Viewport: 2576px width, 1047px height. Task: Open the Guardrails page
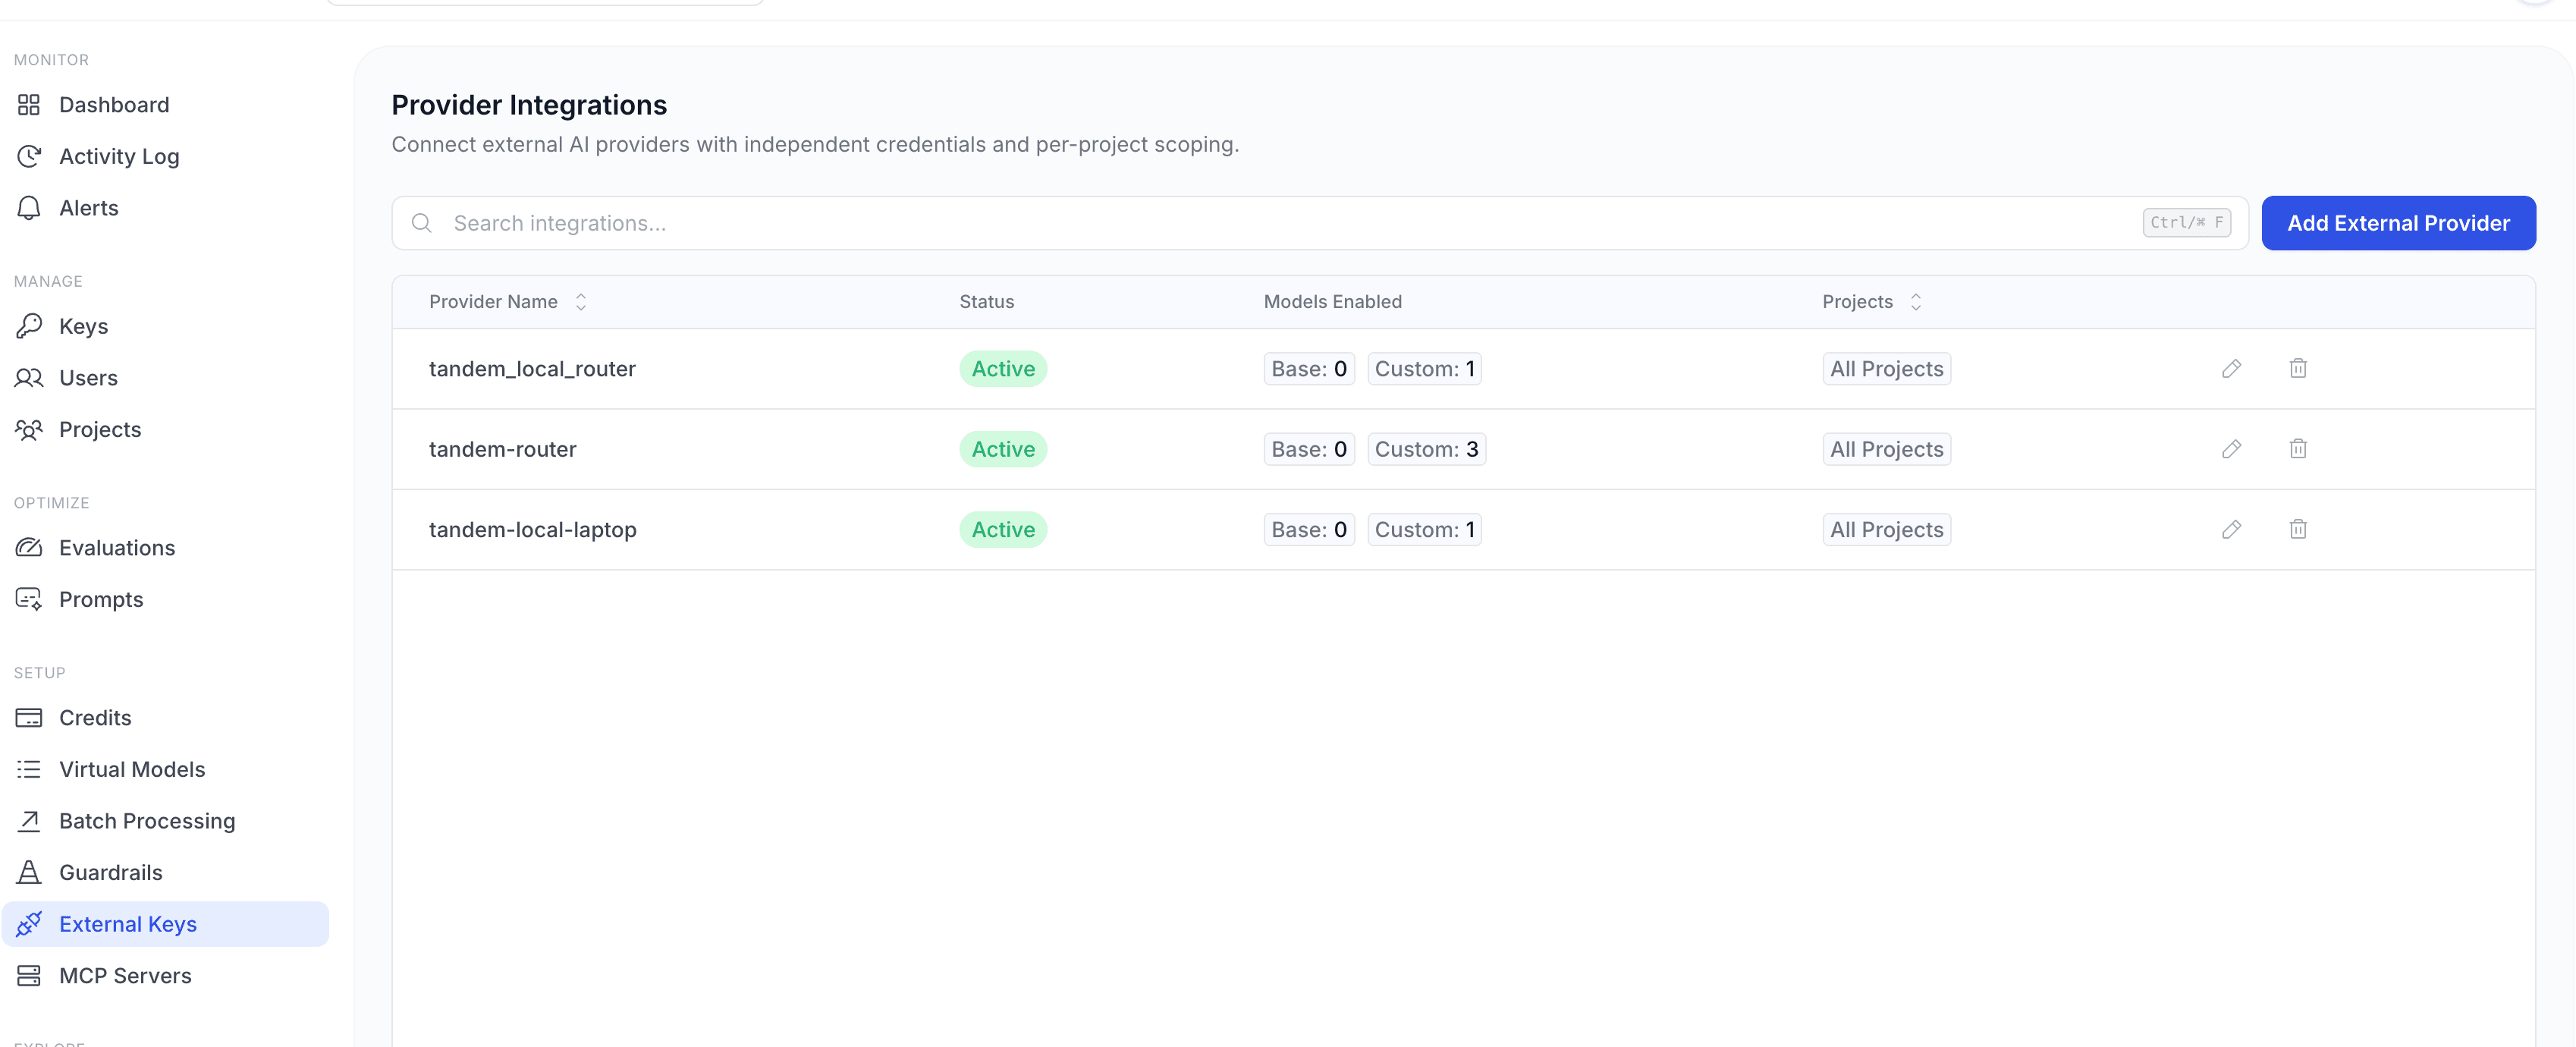[x=165, y=872]
